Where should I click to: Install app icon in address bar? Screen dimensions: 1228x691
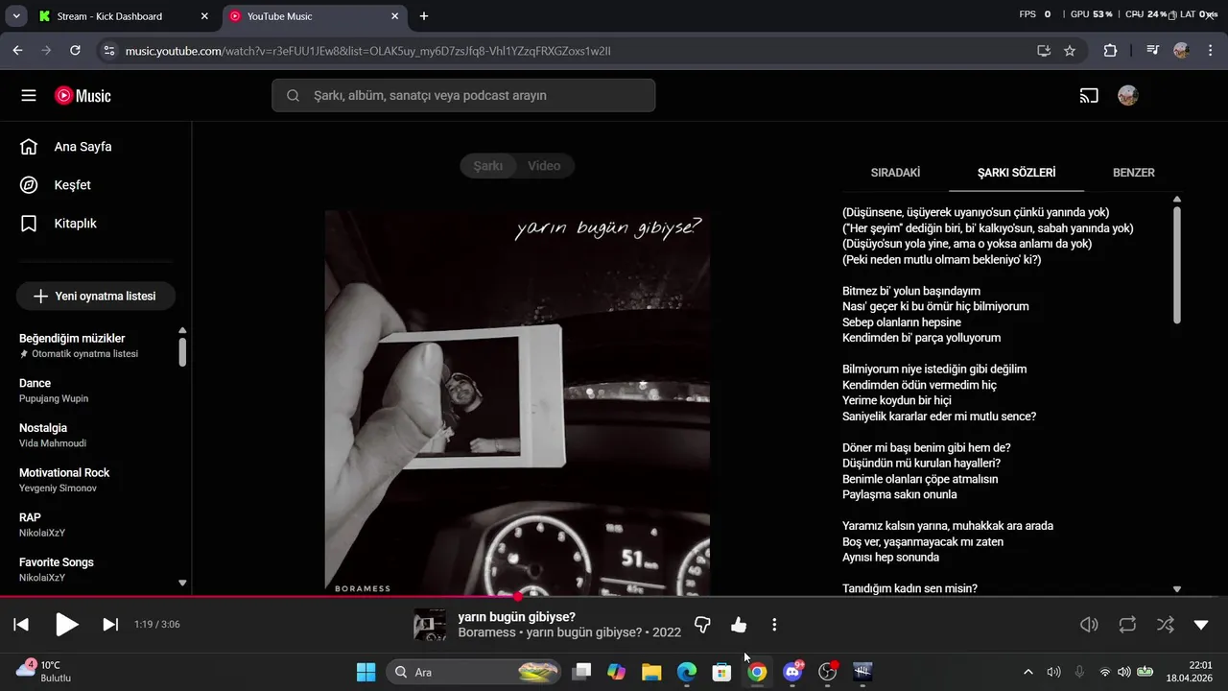point(1044,51)
